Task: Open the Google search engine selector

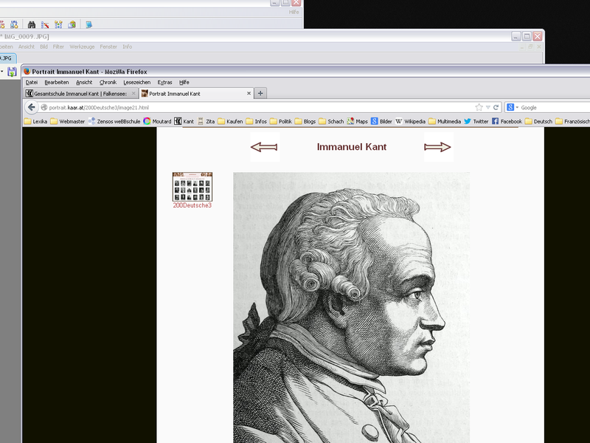Action: click(x=512, y=107)
